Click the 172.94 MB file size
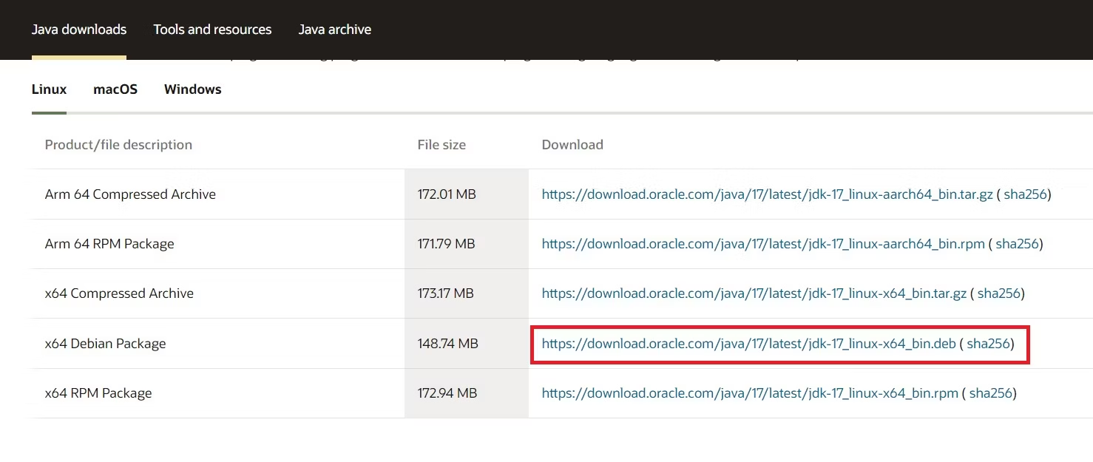The image size is (1093, 462). click(447, 393)
